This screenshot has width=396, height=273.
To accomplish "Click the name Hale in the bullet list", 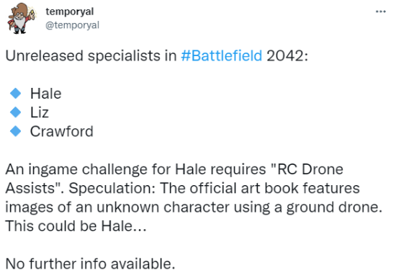I will [x=45, y=94].
